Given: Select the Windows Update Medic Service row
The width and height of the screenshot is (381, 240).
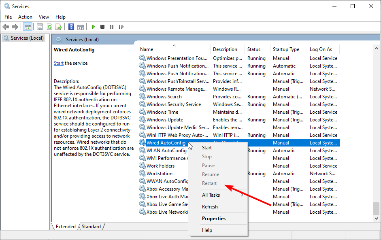Looking at the screenshot, I should [239, 127].
